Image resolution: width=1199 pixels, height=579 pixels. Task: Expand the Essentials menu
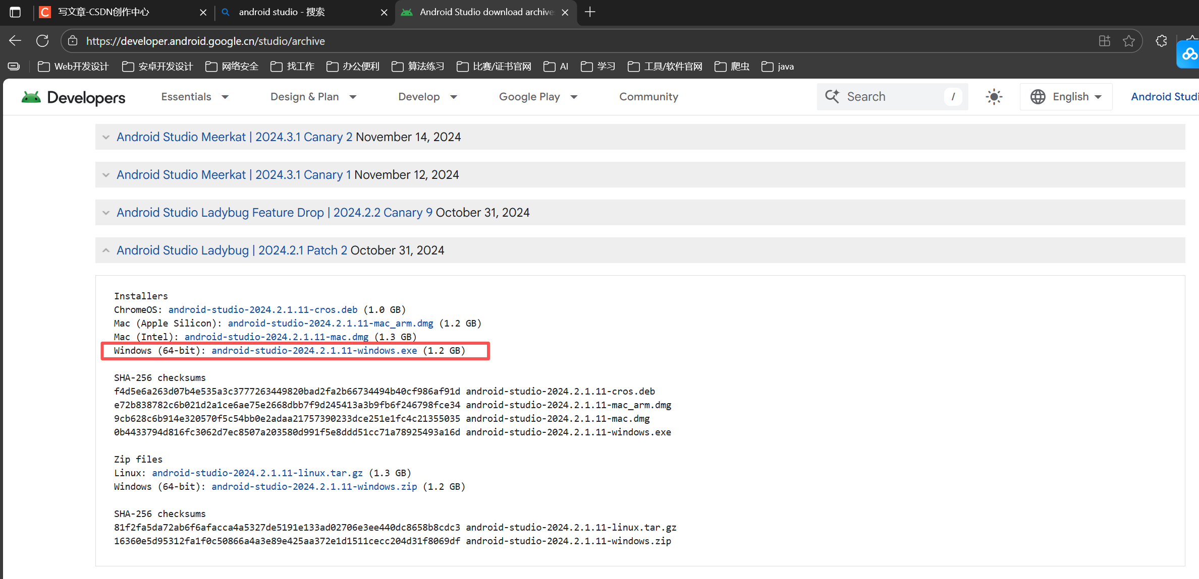195,97
